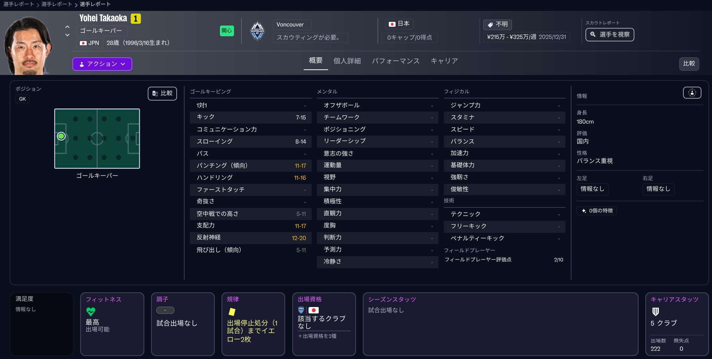Click the Vancouver Whitecaps club badge
Image resolution: width=712 pixels, height=359 pixels.
click(x=257, y=31)
